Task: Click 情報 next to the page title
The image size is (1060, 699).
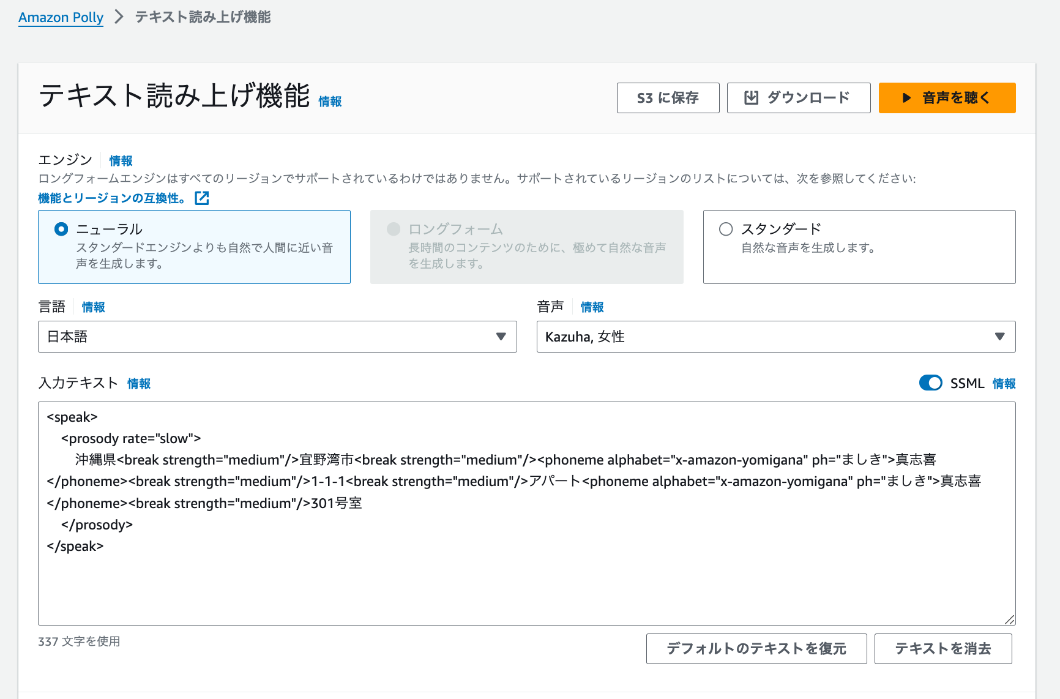Action: pyautogui.click(x=331, y=102)
